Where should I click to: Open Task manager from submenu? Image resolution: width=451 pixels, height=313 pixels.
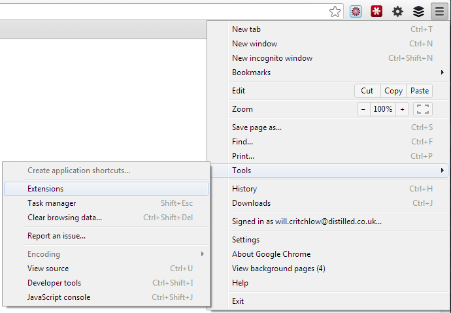(52, 203)
